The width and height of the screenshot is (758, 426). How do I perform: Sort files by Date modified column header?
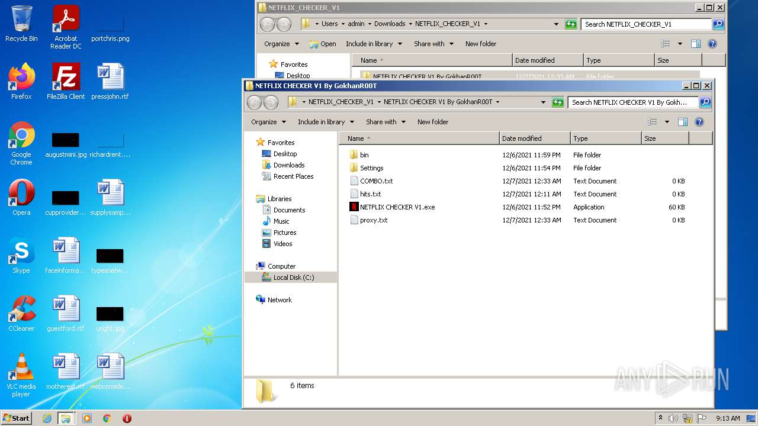pyautogui.click(x=535, y=138)
